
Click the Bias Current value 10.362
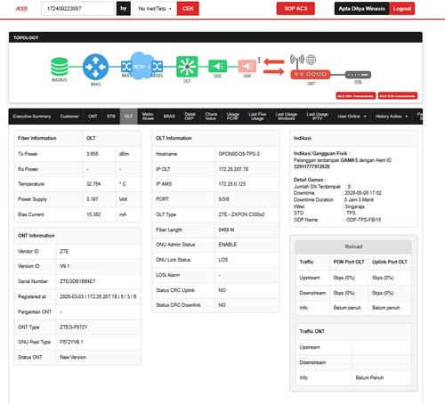93,214
